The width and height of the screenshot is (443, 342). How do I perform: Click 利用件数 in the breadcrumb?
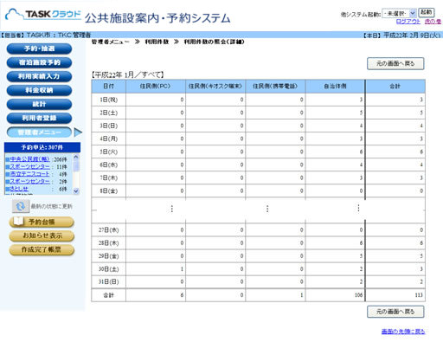coord(157,42)
